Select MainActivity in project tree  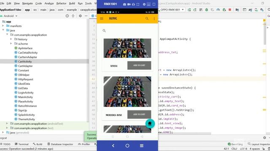(x=25, y=97)
